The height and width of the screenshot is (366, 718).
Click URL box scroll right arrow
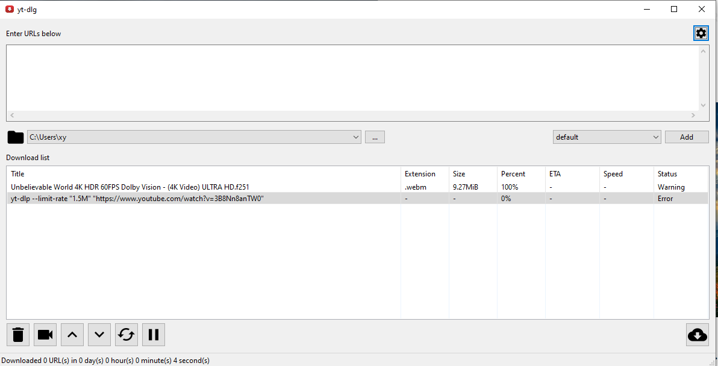click(x=694, y=116)
